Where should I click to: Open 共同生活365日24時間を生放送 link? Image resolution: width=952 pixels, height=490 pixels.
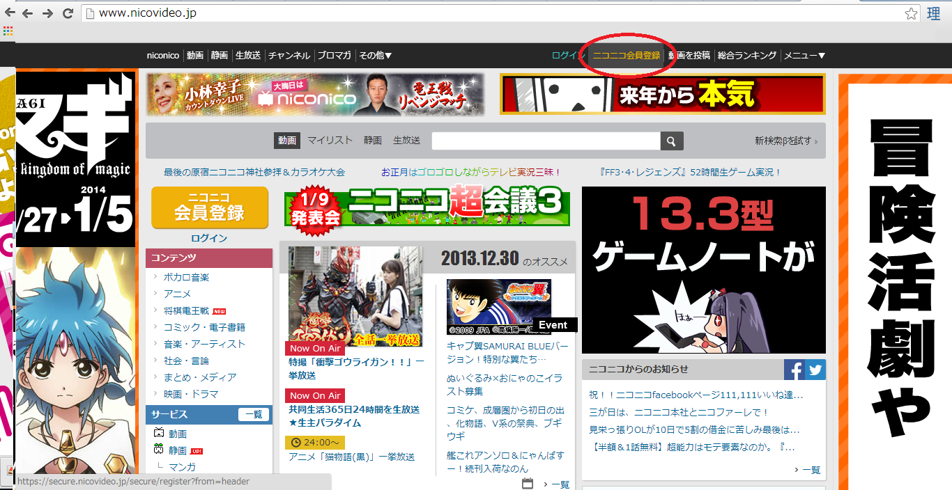354,416
